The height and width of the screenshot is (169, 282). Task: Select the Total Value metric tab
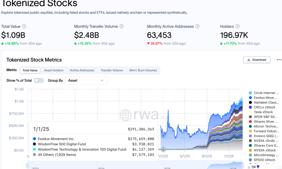coord(30,70)
